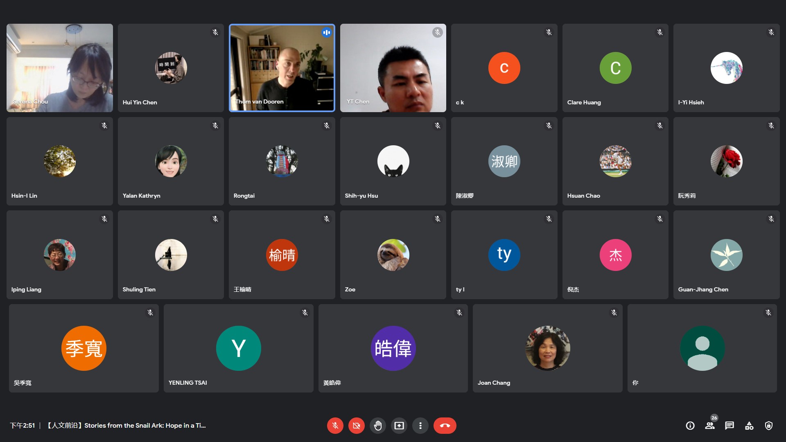This screenshot has height=442, width=786.
Task: Click muted mic icon on YENLING TSAI tile
Action: pyautogui.click(x=305, y=313)
